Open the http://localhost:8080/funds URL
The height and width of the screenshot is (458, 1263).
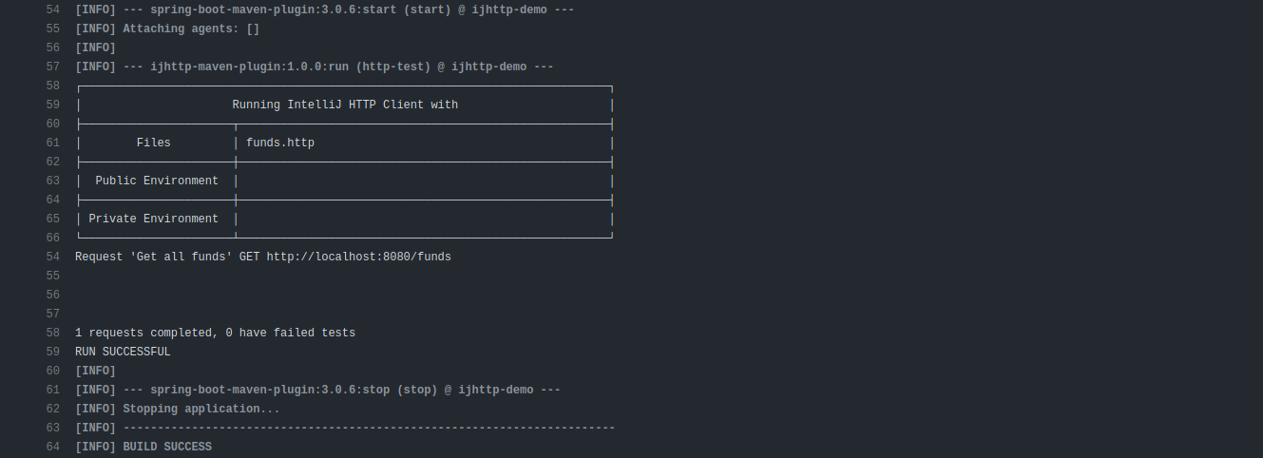point(359,257)
